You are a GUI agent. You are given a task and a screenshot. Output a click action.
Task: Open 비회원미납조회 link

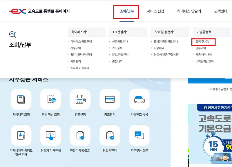coord(204,61)
